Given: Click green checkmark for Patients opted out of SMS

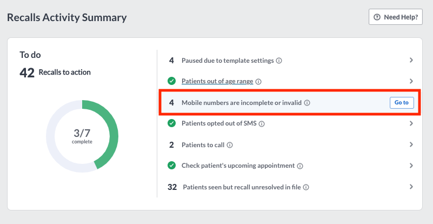Looking at the screenshot, I should point(171,123).
